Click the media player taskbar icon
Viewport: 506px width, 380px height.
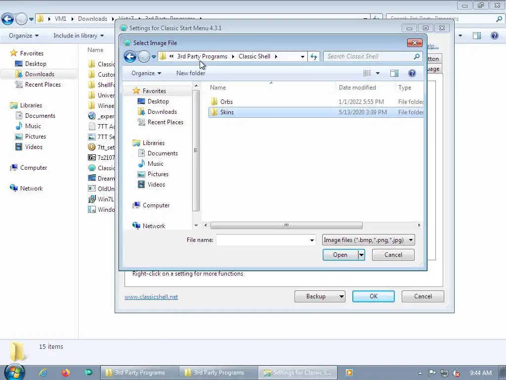349,373
